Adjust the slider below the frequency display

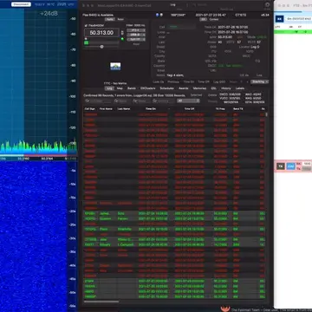[101, 46]
